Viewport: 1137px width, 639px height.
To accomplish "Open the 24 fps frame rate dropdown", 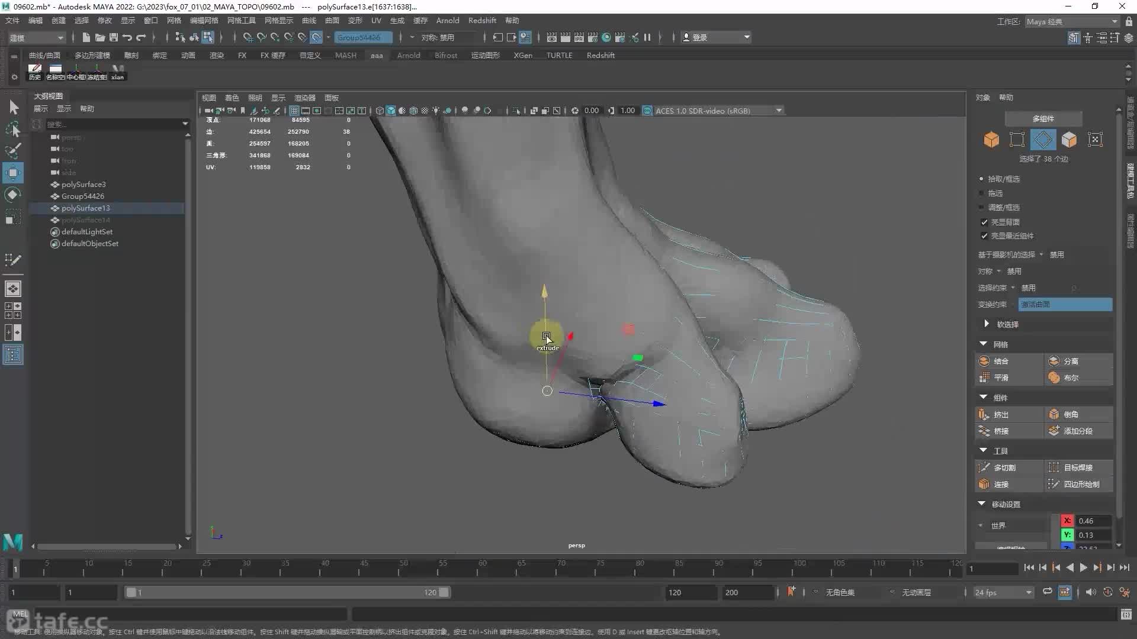I will click(x=1003, y=592).
